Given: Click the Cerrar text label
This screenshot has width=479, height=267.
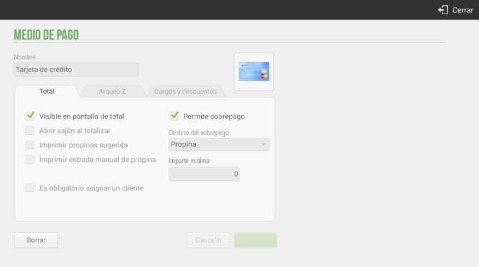Looking at the screenshot, I should coord(463,10).
